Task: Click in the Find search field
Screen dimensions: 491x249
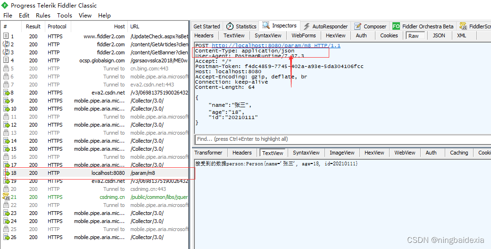Action: [343, 139]
